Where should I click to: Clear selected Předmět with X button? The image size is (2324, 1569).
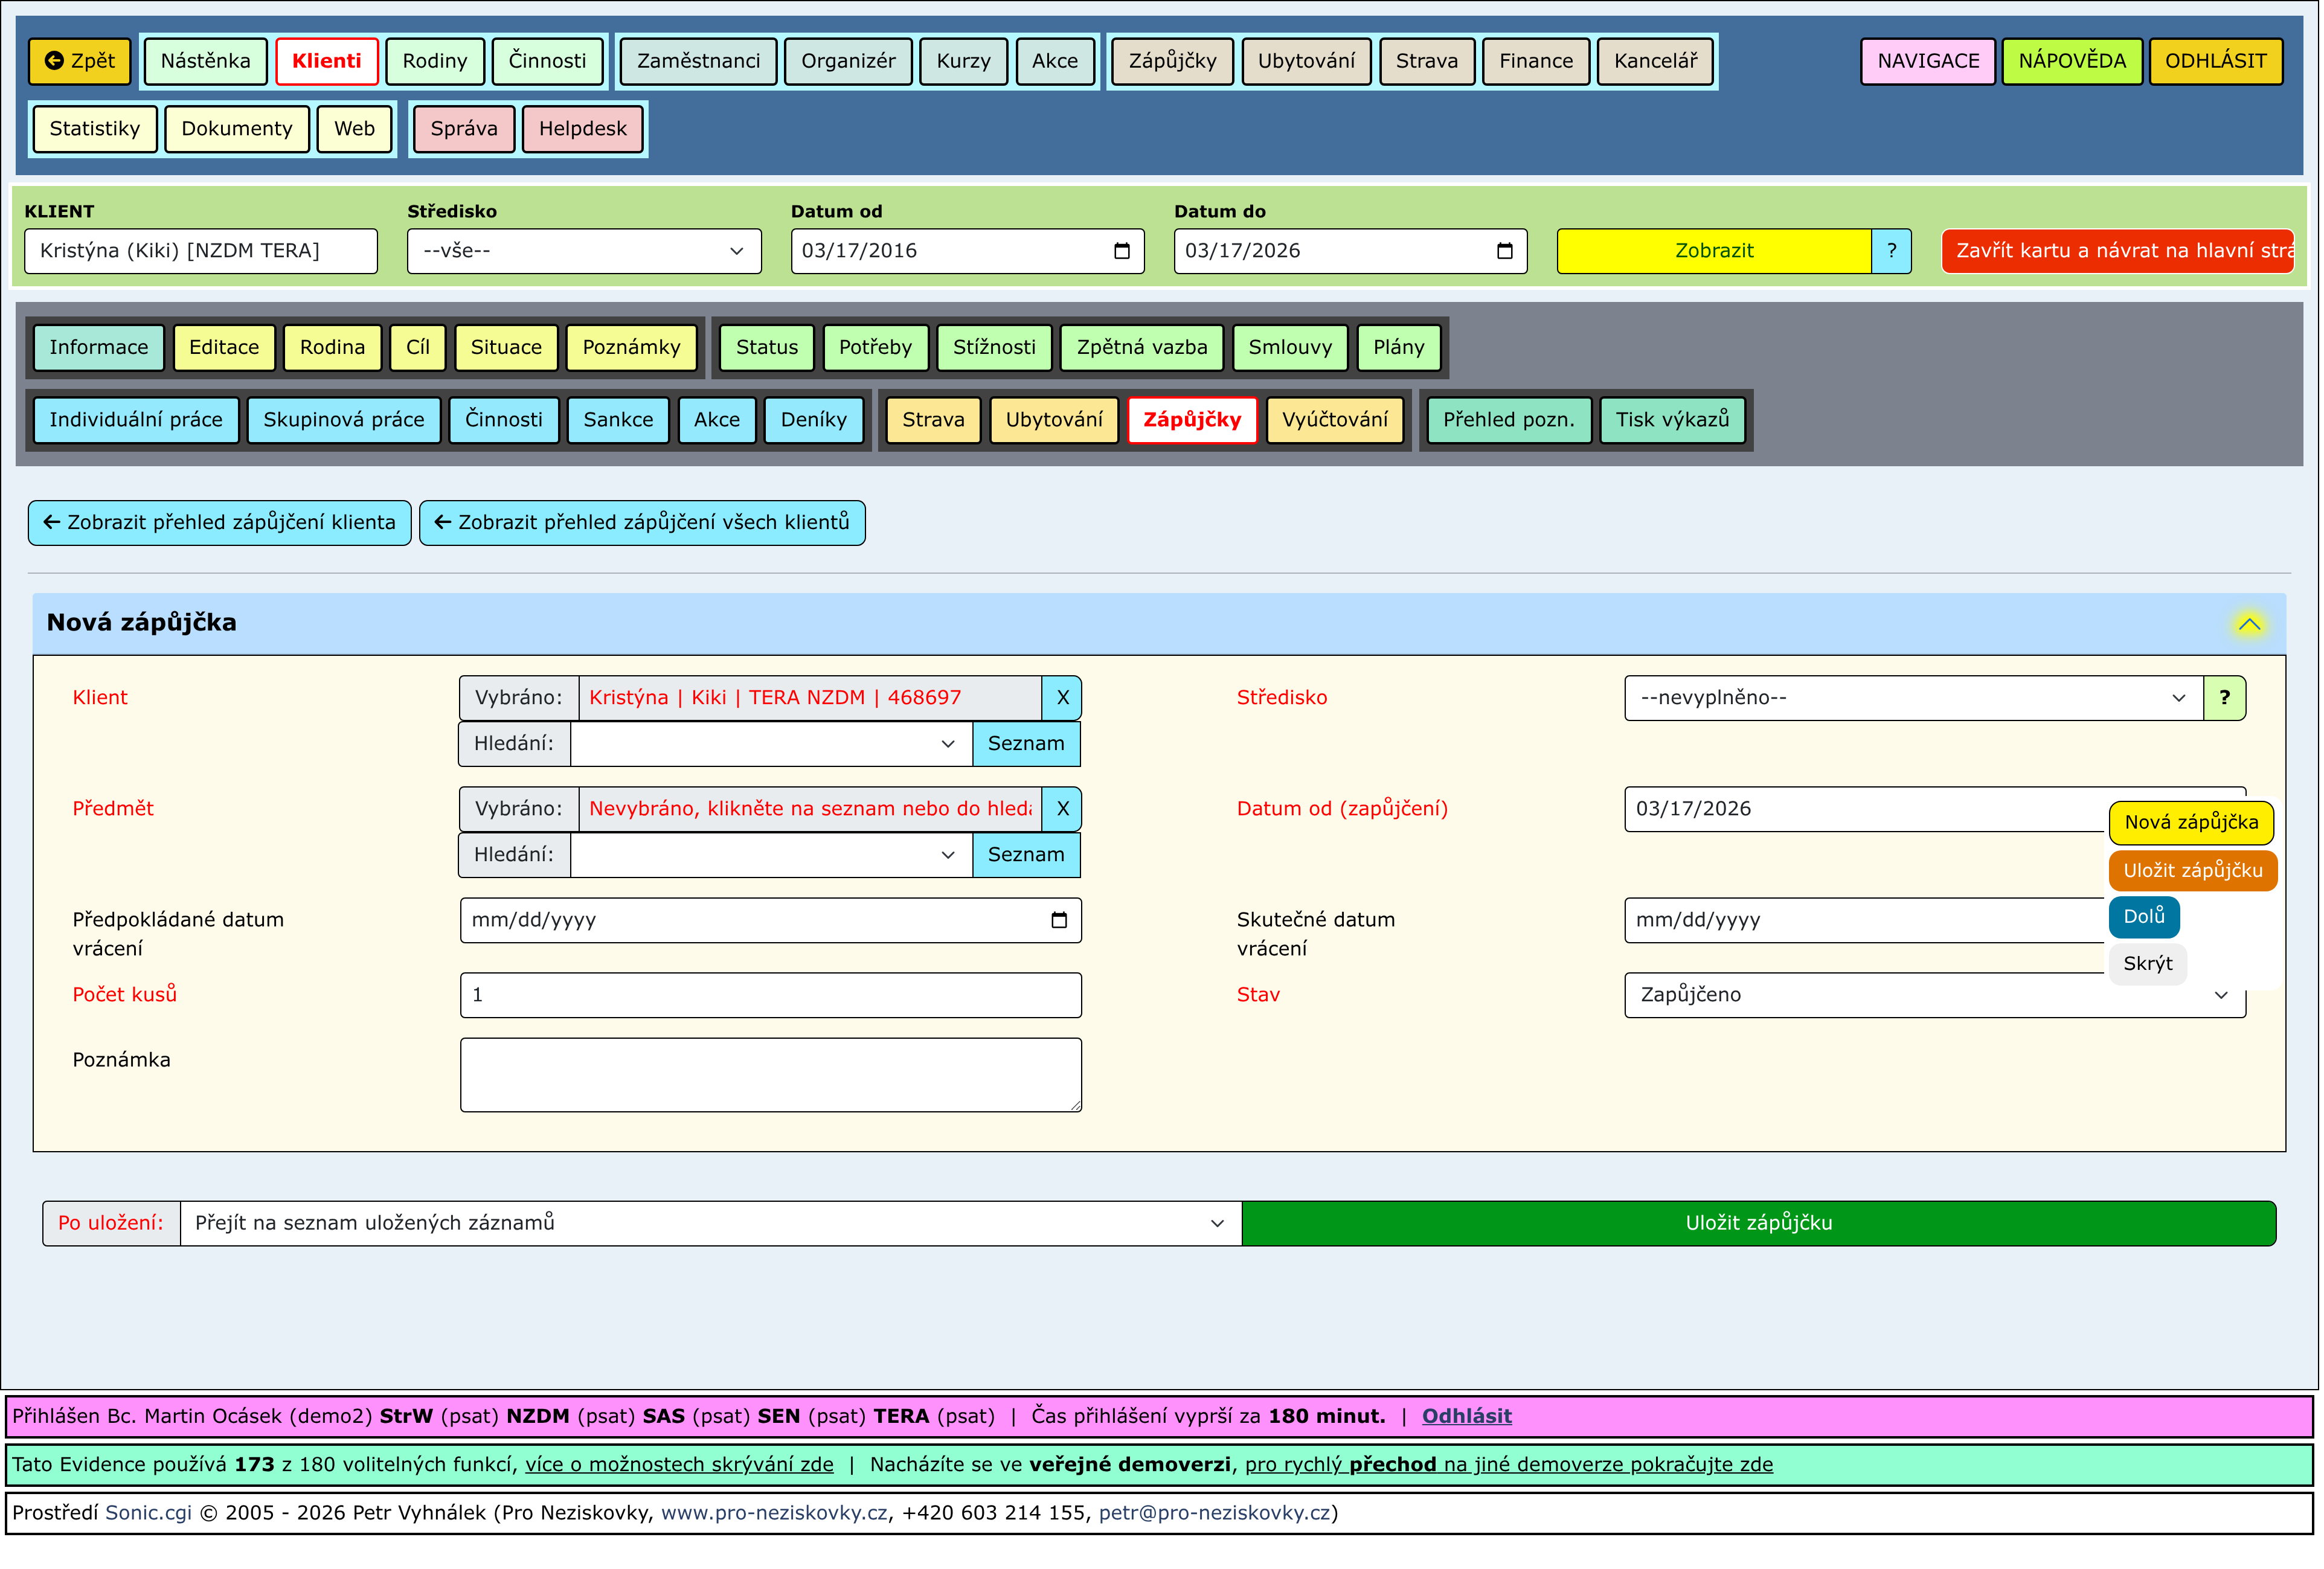(x=1062, y=809)
